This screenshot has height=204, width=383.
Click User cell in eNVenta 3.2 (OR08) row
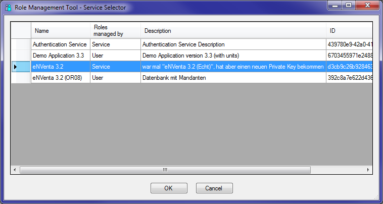[115, 78]
